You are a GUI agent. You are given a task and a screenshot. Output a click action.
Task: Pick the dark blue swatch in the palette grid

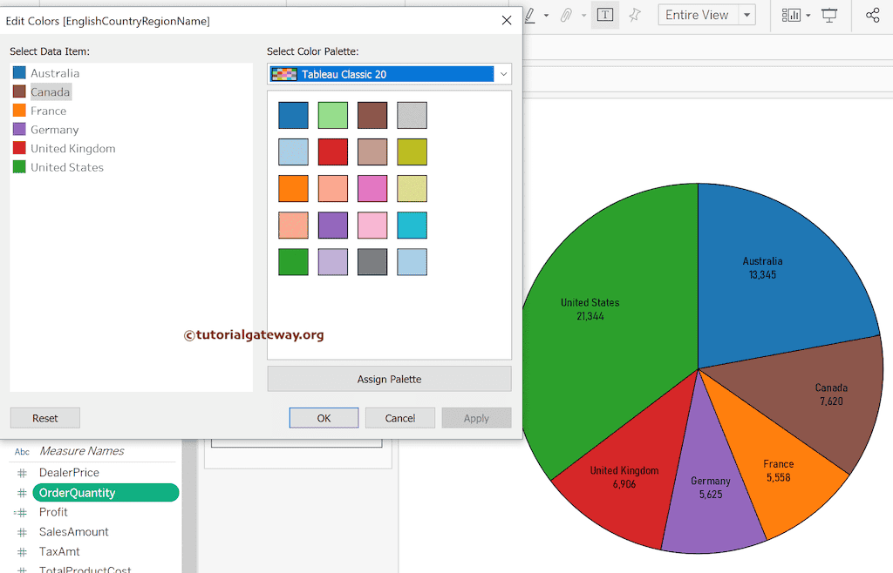293,116
